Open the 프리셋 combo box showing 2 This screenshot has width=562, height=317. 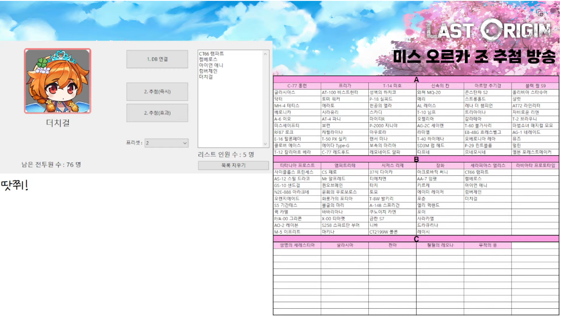[x=166, y=143]
